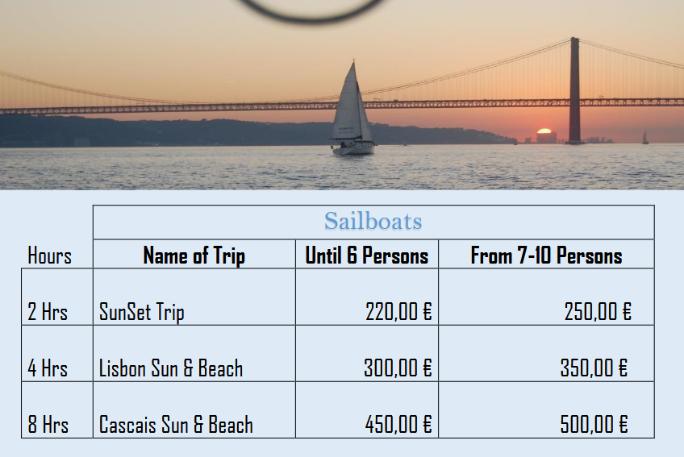
Task: Click the 300,00 € price cell
Action: 398,368
